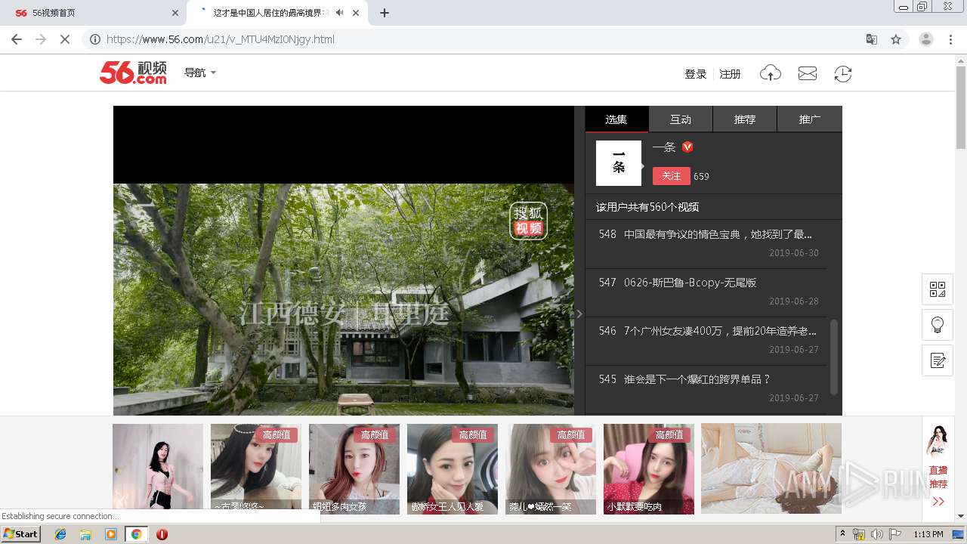The height and width of the screenshot is (544, 967).
Task: Open the upload cloud icon
Action: [x=770, y=73]
